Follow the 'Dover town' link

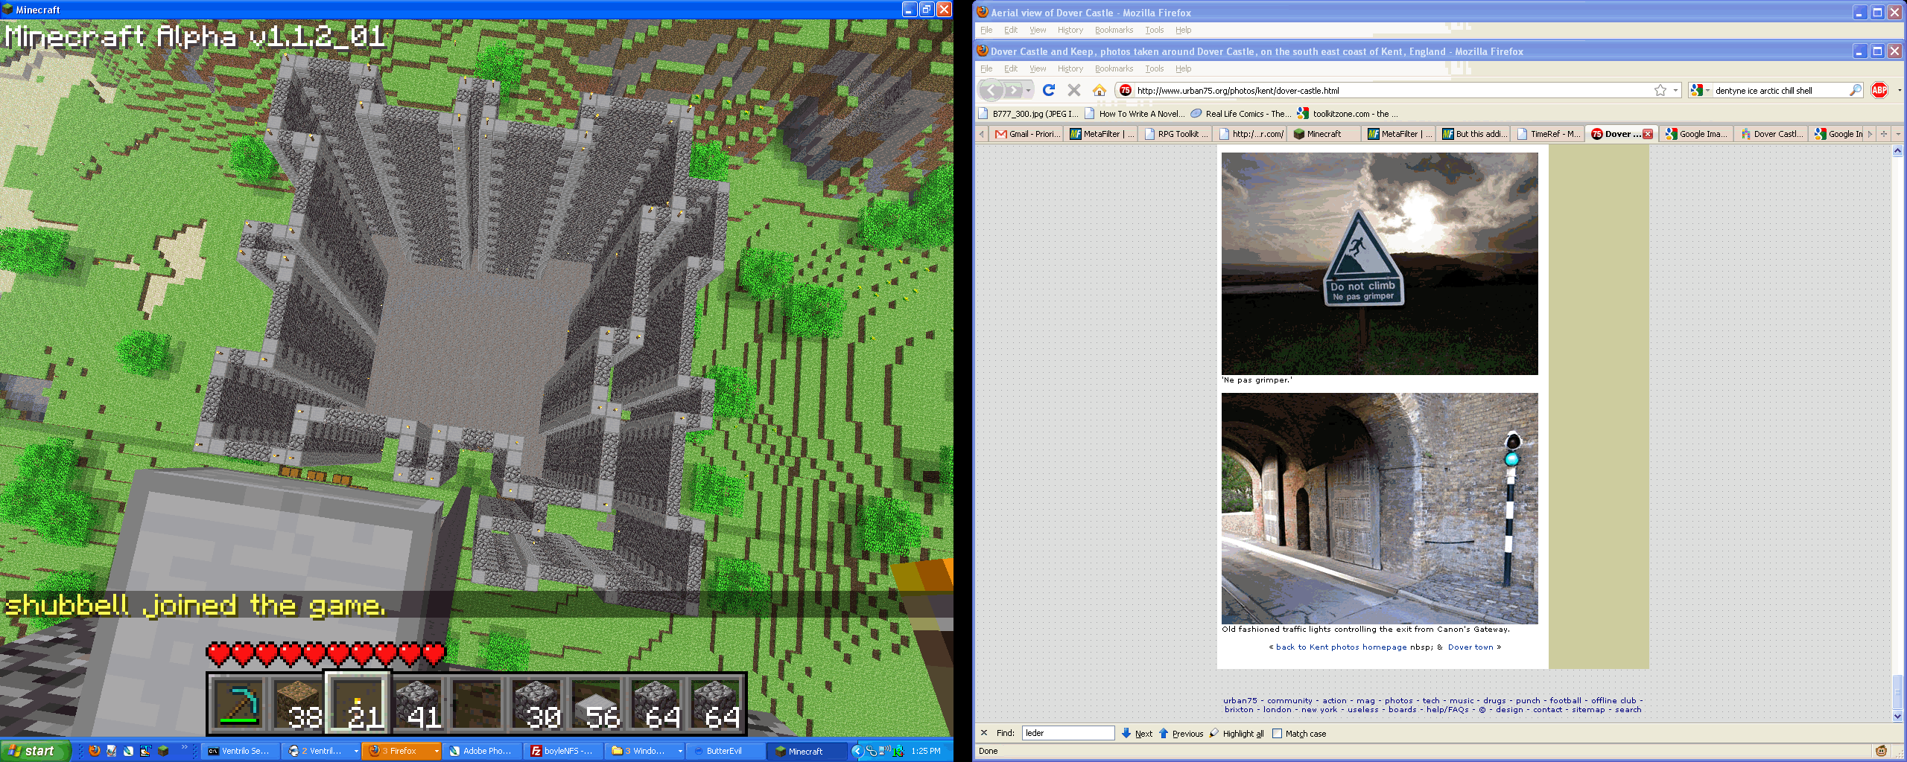point(1470,647)
